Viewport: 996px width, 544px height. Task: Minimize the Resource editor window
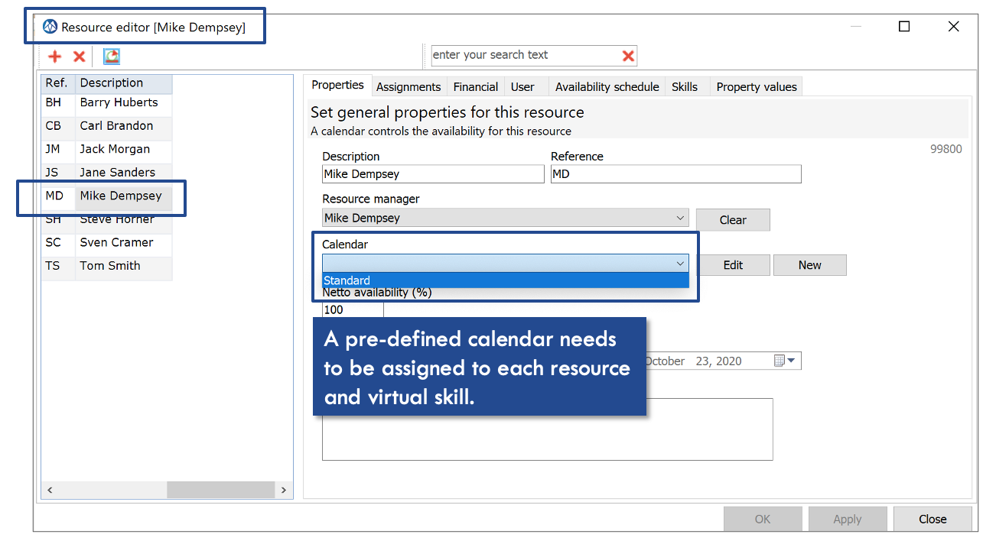(856, 27)
